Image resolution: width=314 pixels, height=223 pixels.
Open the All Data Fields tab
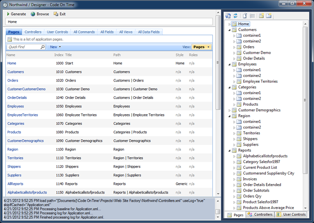tap(149, 32)
